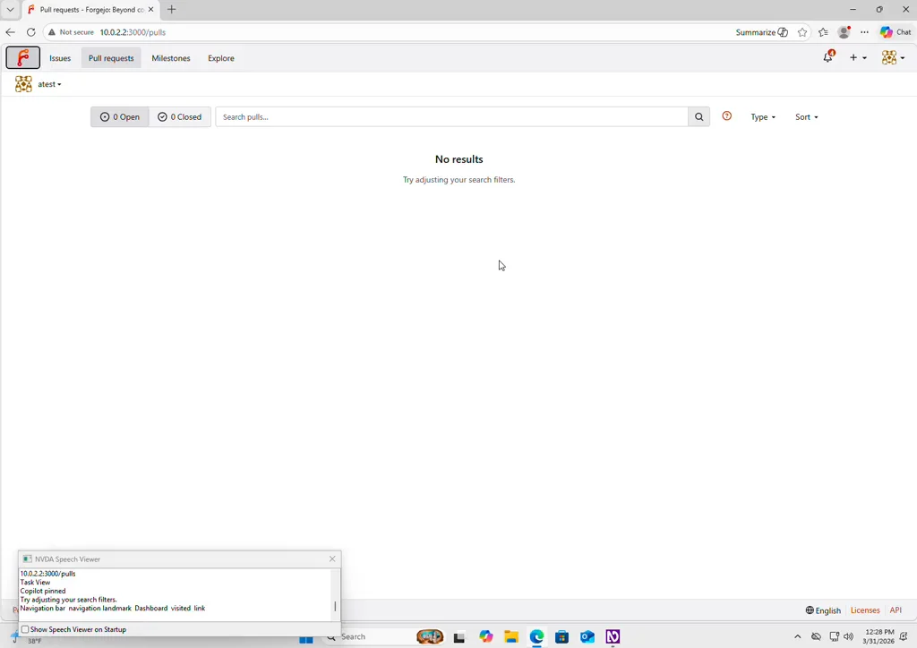Open Copilot from taskbar
917x648 pixels.
(486, 637)
